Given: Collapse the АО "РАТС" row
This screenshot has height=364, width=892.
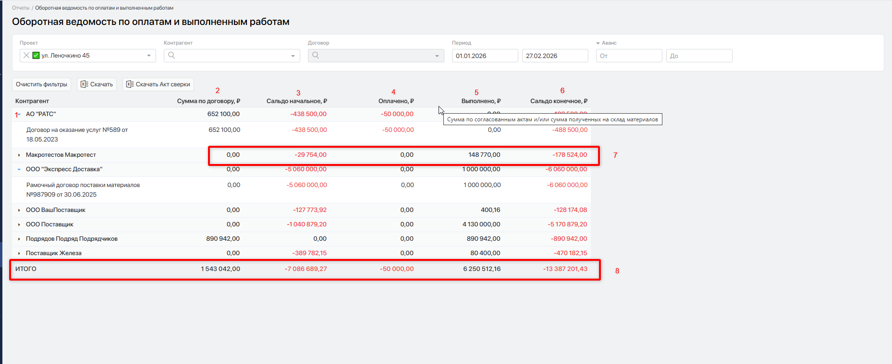Looking at the screenshot, I should pyautogui.click(x=19, y=115).
